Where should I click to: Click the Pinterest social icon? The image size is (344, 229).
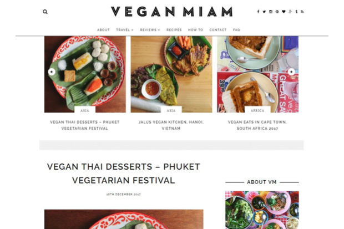point(277,12)
